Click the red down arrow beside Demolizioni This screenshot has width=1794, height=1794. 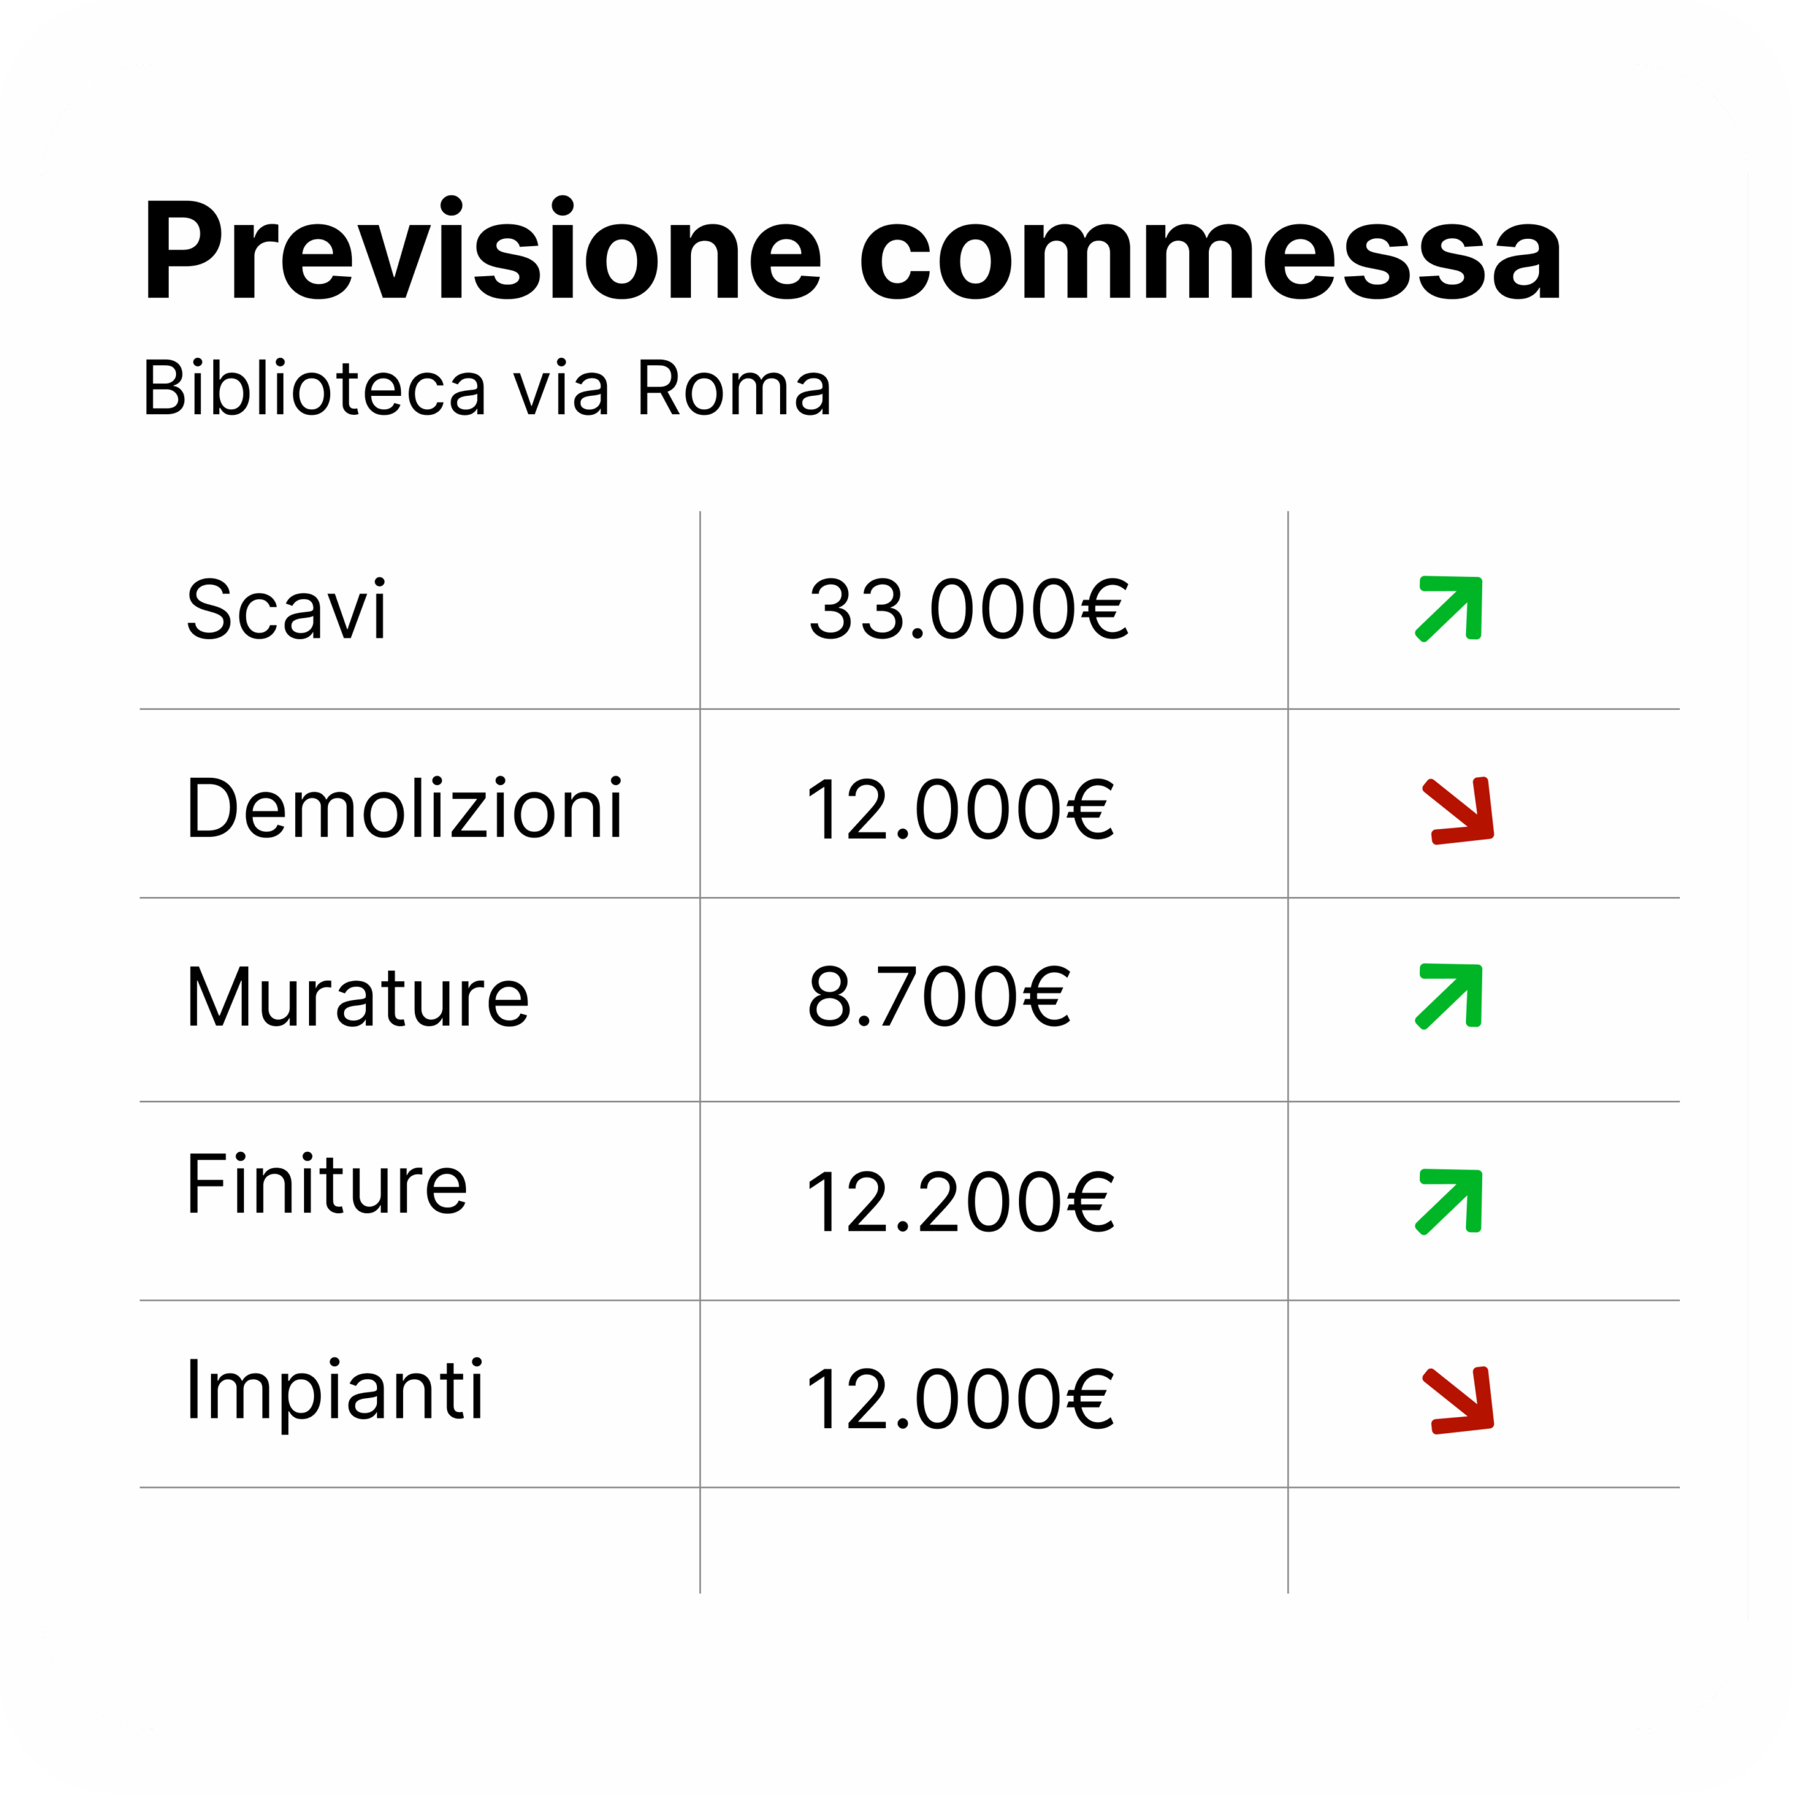coord(1457,811)
